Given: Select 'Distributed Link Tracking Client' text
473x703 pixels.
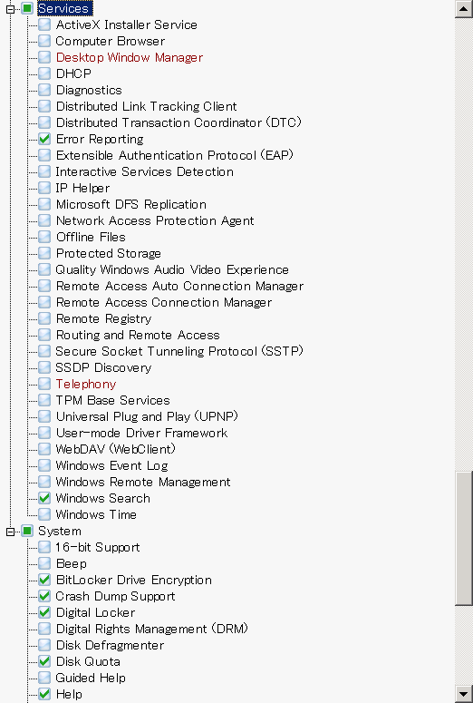Looking at the screenshot, I should (147, 106).
